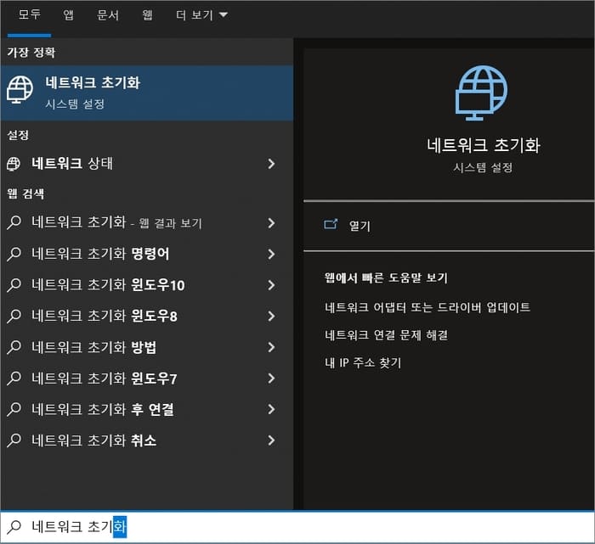Open link 네트워크 어댑터 또는 드라이버 업데이트
This screenshot has height=544, width=595.
click(428, 307)
